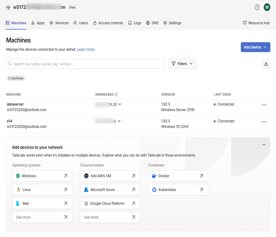The width and height of the screenshot is (276, 237).
Task: Open the app grid dots icon
Action: click(8, 7)
